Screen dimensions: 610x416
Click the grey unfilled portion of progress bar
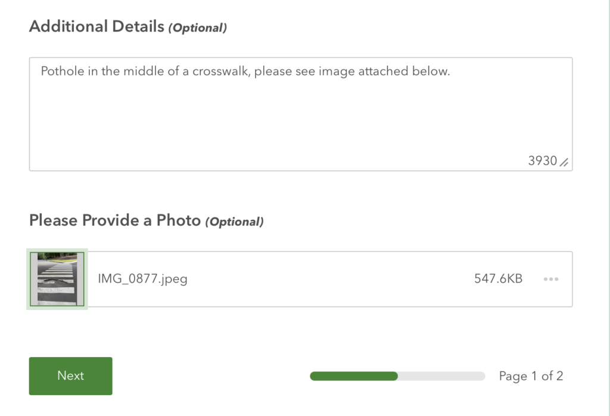click(441, 376)
